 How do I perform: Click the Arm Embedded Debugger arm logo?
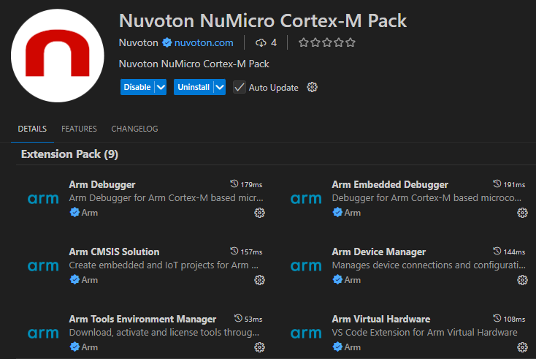click(306, 199)
